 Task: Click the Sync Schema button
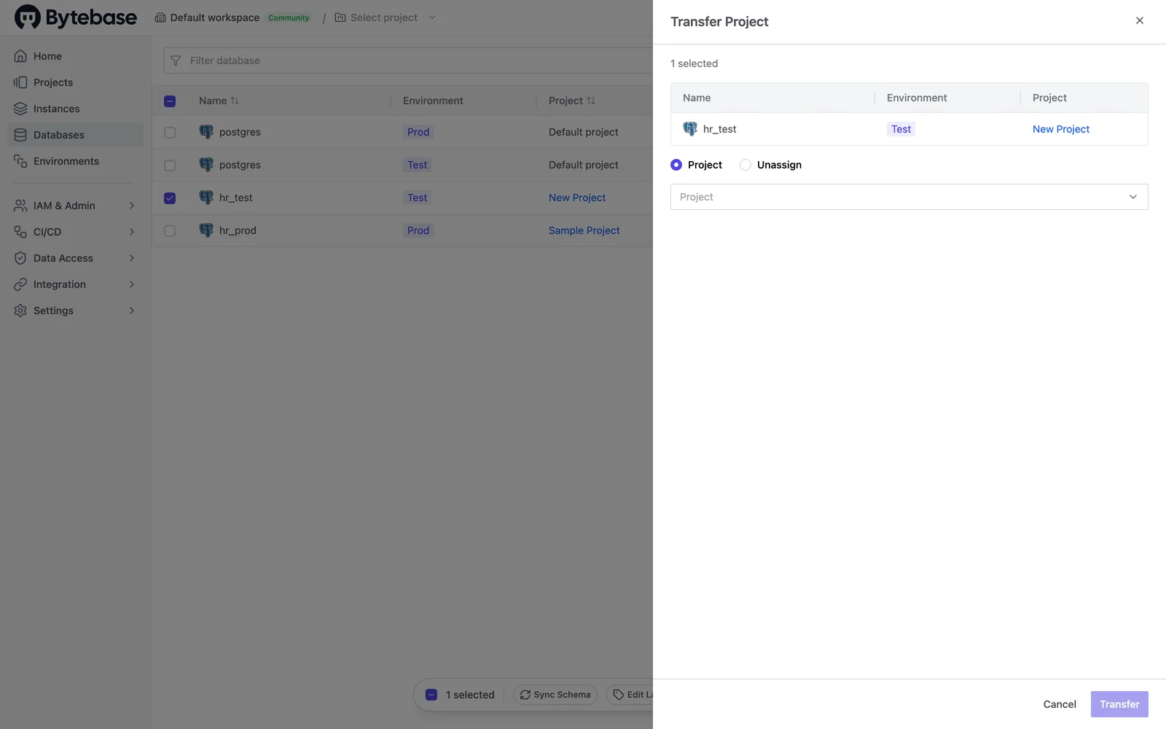[x=555, y=695]
